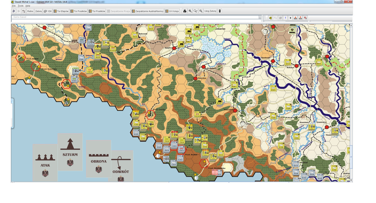Click the Przeł. Dukielska red hex
The height and width of the screenshot is (203, 376).
pos(36,66)
